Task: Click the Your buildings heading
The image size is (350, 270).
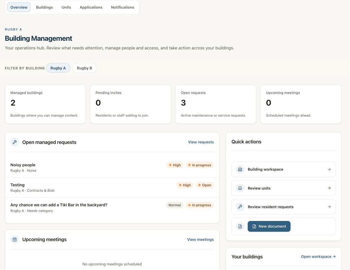Action: 247,257
